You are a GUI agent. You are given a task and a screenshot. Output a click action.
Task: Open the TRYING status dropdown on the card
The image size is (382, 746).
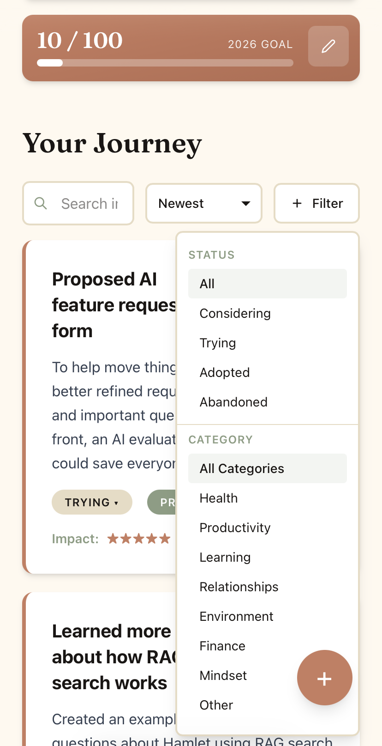pos(92,502)
